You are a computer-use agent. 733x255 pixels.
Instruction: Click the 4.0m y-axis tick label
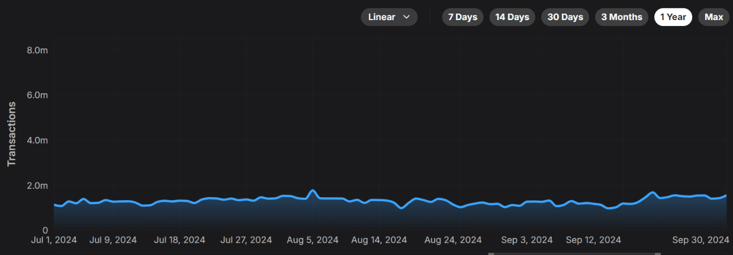click(x=37, y=141)
